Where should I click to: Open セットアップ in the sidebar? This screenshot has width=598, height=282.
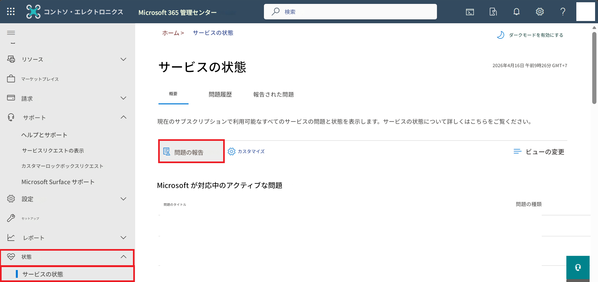30,218
